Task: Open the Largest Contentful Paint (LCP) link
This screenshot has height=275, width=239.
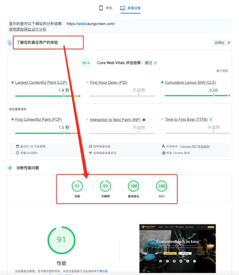Action: (x=41, y=82)
